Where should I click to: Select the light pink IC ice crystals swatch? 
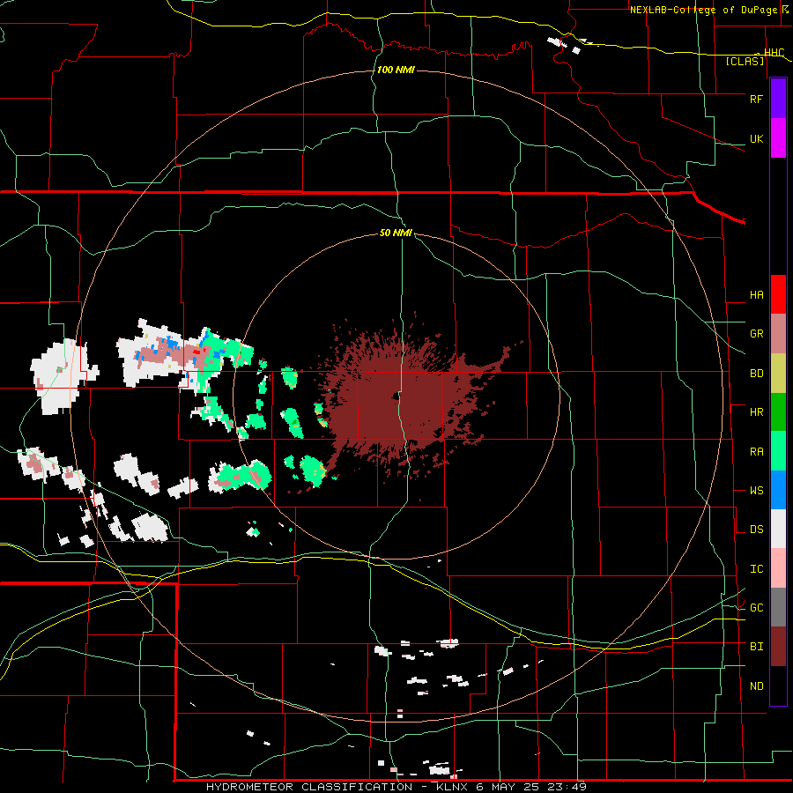coord(778,568)
